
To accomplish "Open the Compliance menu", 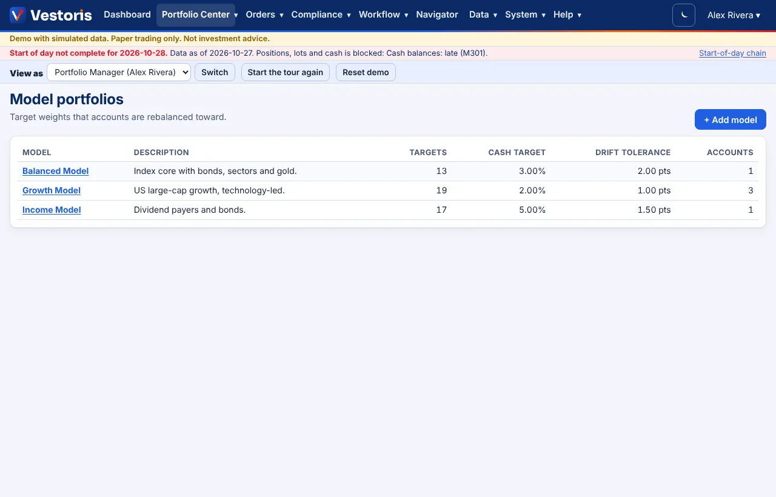I will 321,15.
